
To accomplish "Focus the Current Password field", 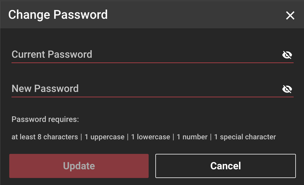I will click(140, 54).
